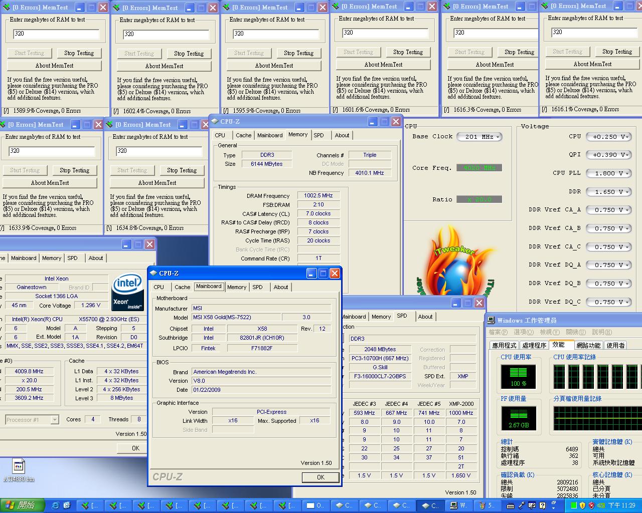Click About MemTest in window showing 1595.9% coverage

[274, 66]
